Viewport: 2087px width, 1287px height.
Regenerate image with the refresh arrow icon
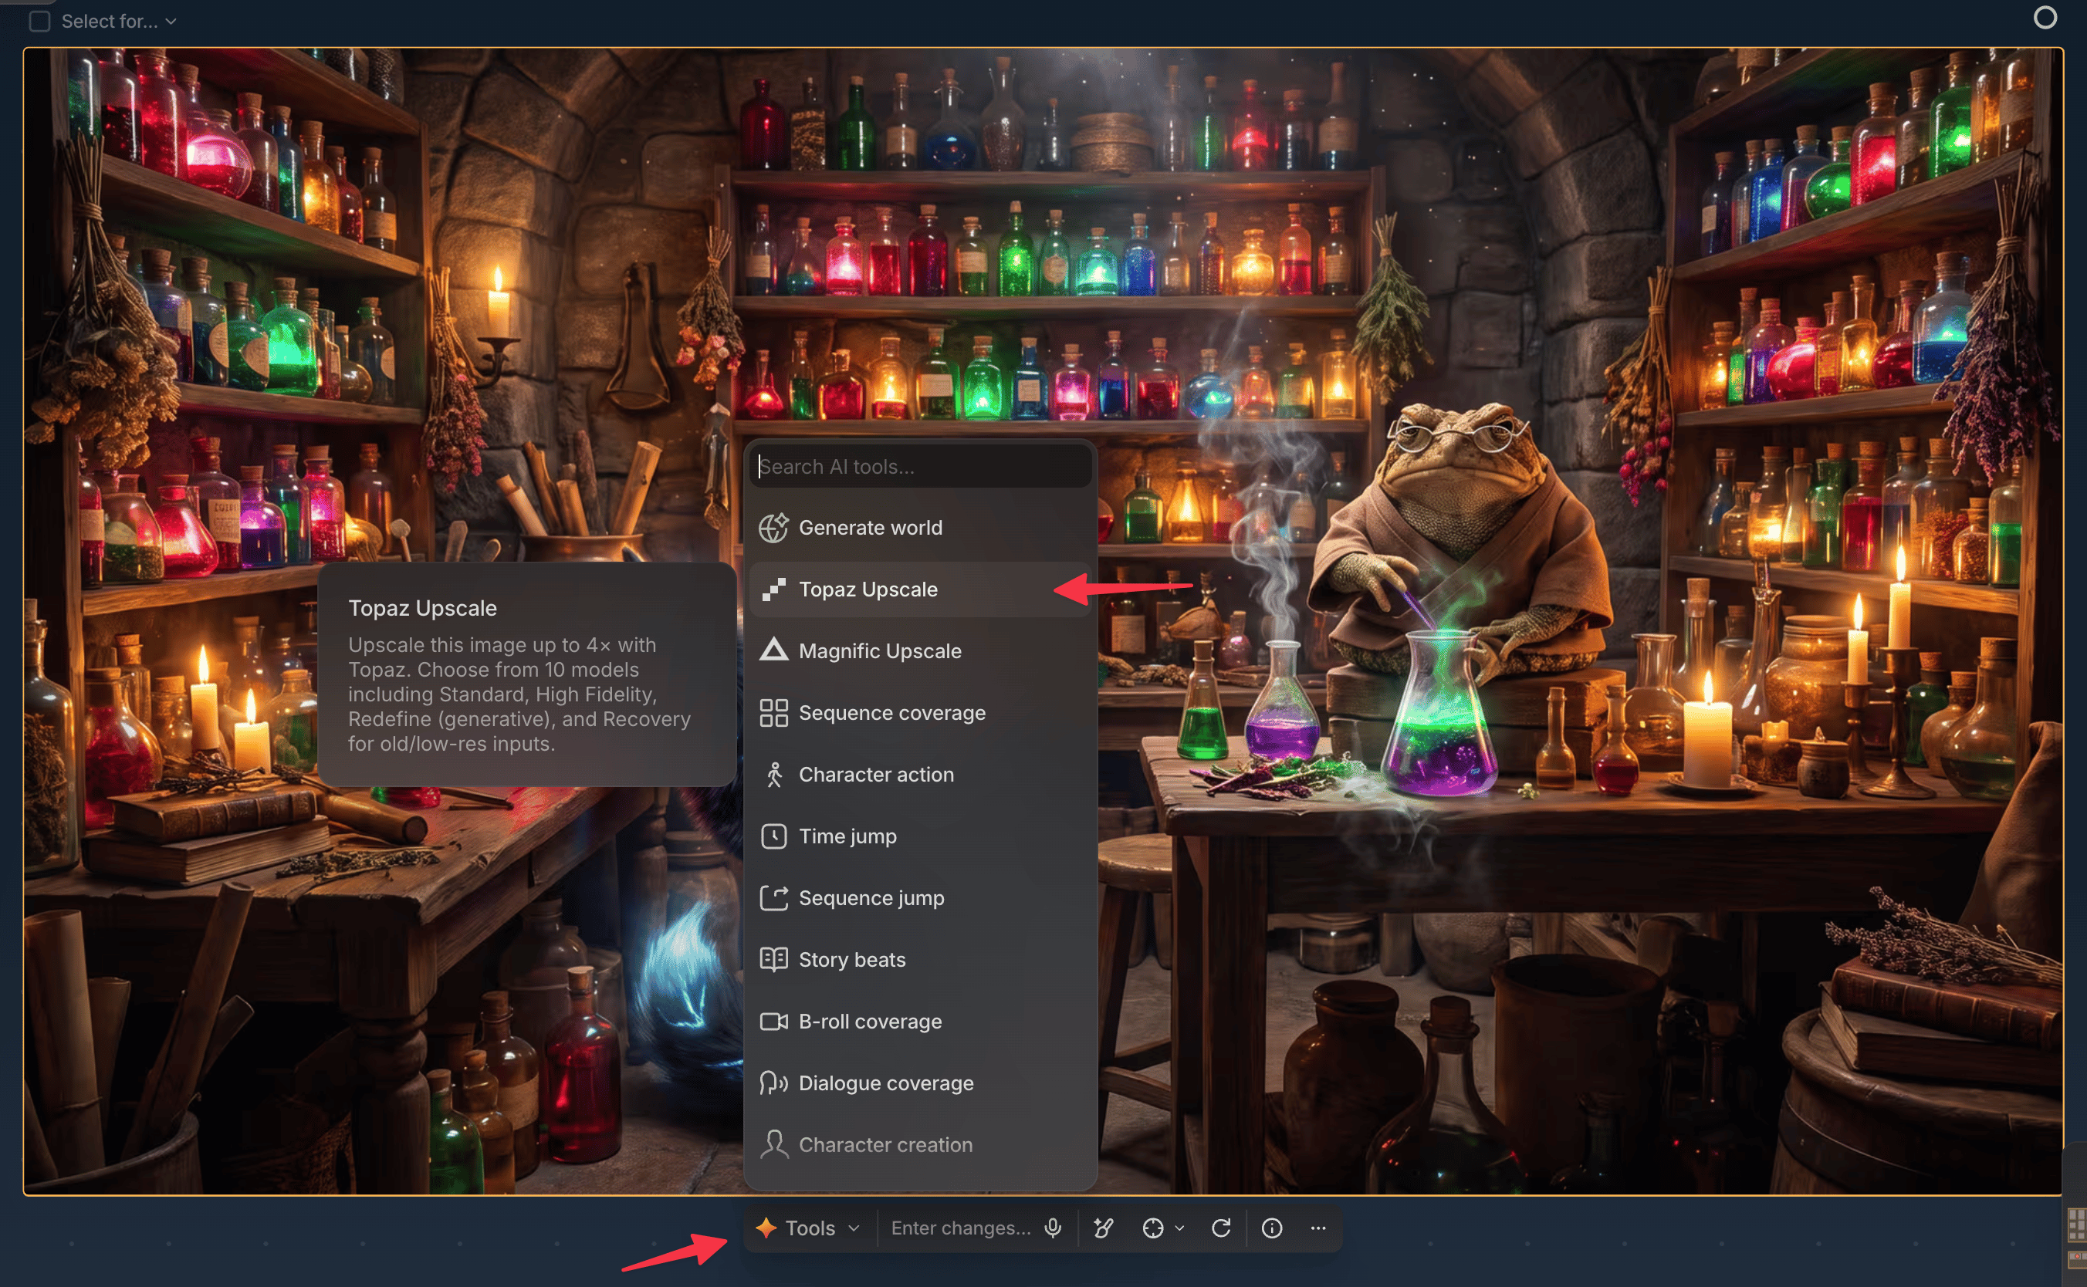coord(1221,1228)
